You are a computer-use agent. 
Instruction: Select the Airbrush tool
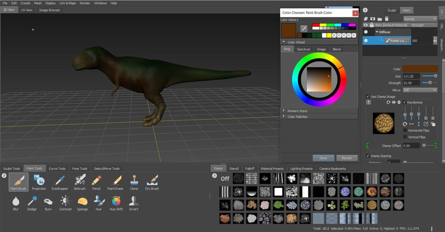pyautogui.click(x=79, y=182)
